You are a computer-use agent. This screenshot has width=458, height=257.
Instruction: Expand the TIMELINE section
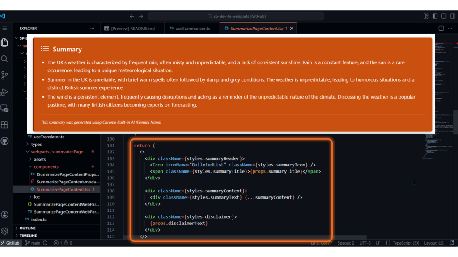(28, 236)
